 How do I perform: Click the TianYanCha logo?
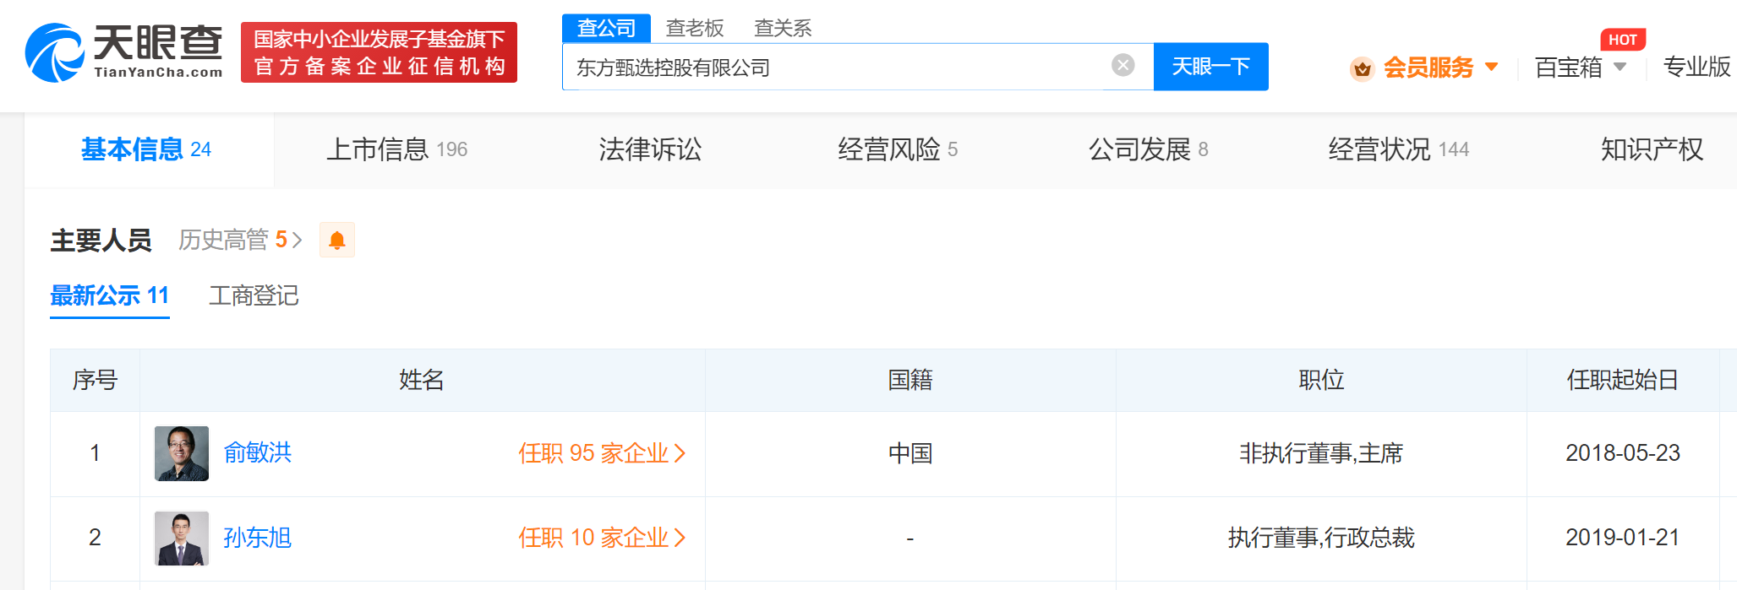[x=123, y=52]
